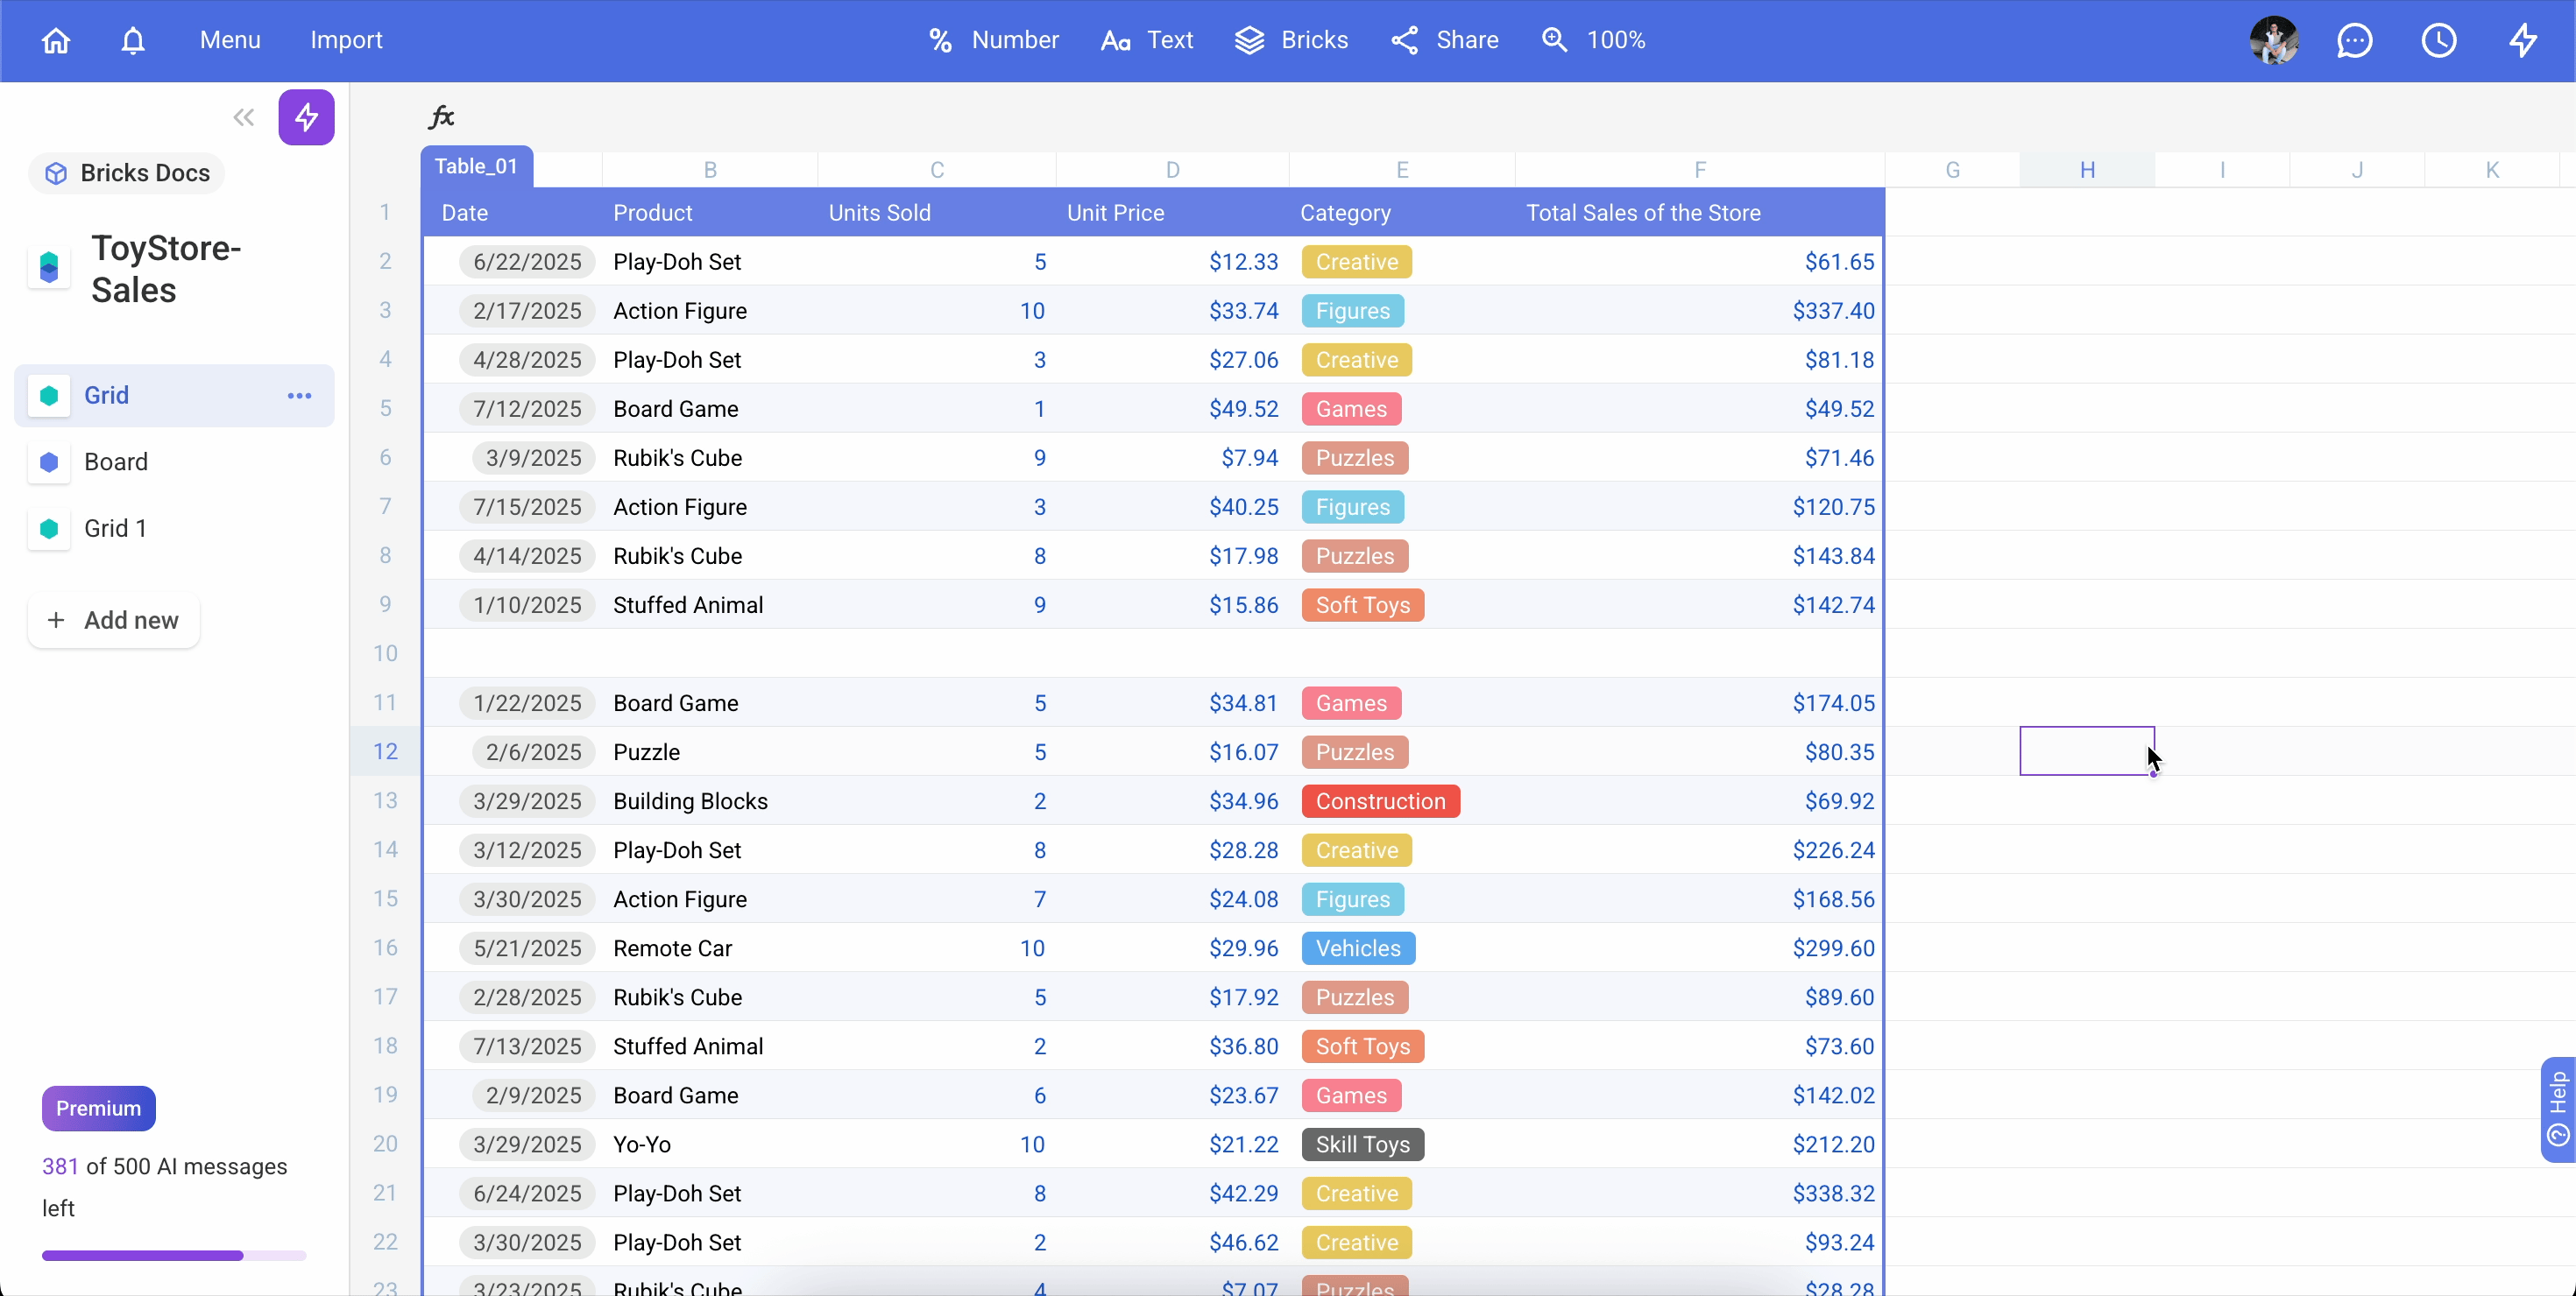Click the purple lightning AI button
The image size is (2576, 1296).
[x=306, y=118]
